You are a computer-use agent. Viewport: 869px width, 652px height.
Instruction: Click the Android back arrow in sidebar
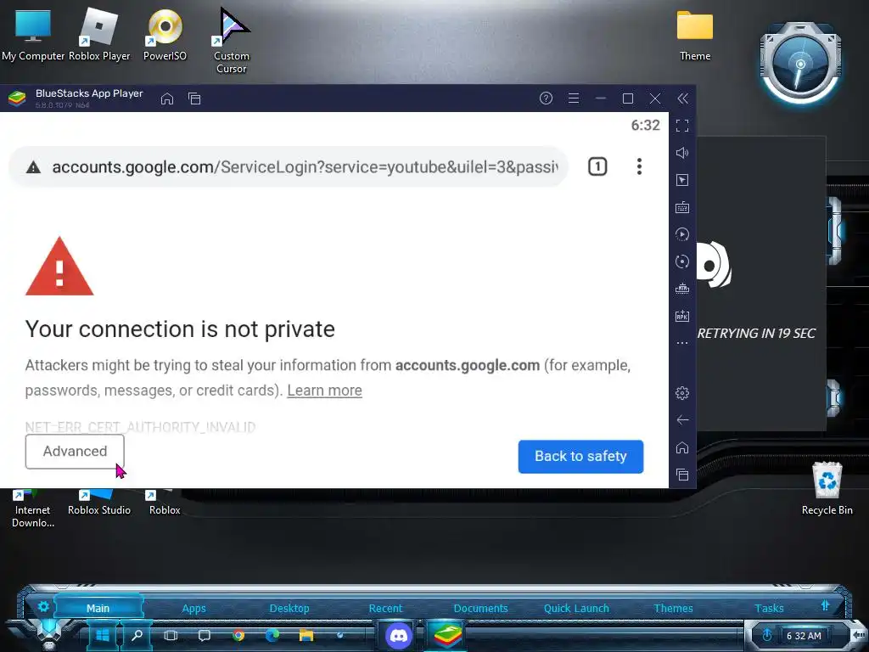(682, 420)
